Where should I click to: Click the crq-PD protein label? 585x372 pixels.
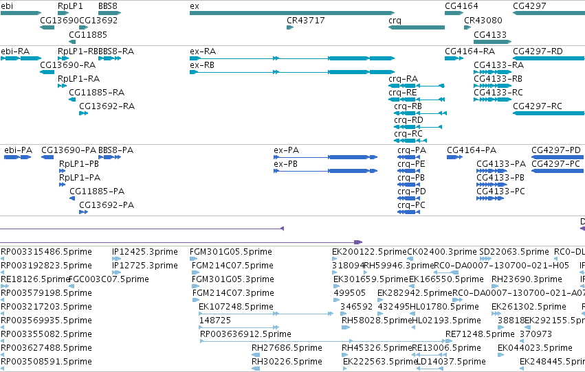click(412, 191)
